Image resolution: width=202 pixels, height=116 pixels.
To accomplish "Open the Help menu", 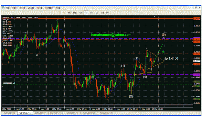I will (58, 8).
